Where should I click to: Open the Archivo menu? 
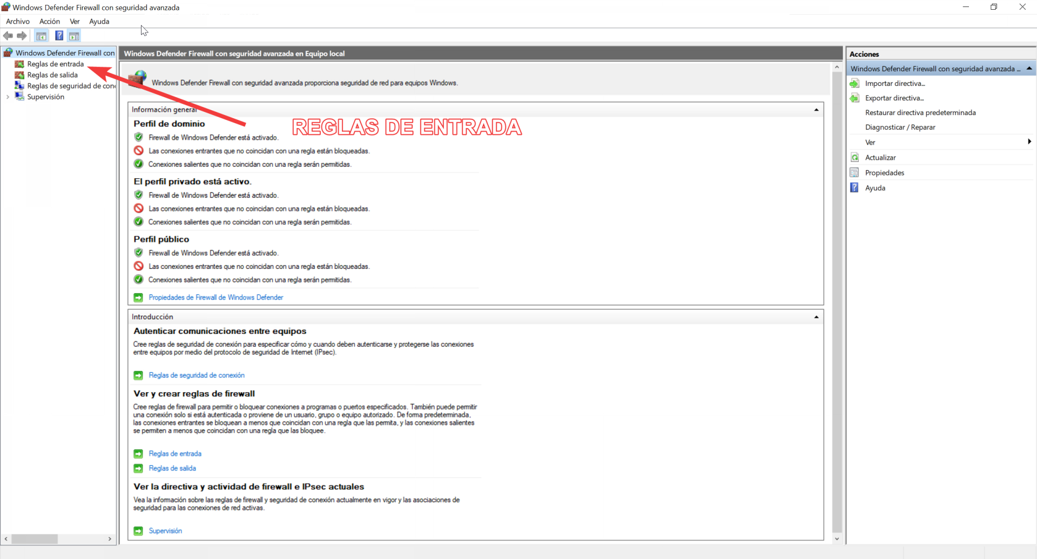click(x=18, y=22)
